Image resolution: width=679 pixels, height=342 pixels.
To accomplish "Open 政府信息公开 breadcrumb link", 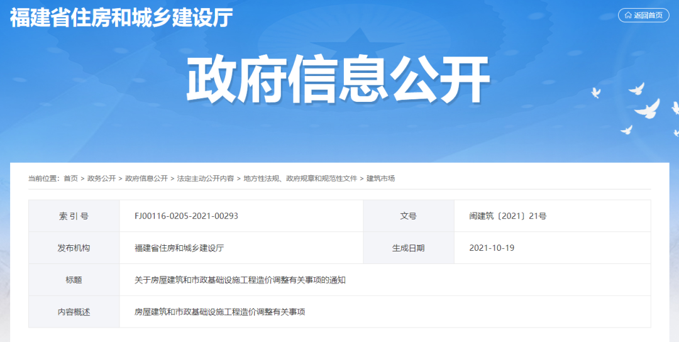I will 146,179.
